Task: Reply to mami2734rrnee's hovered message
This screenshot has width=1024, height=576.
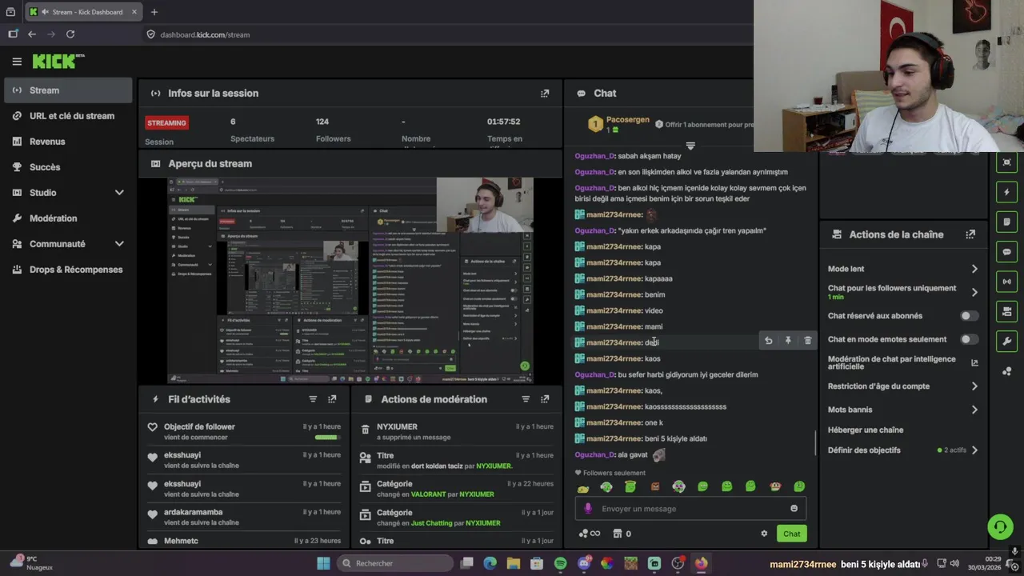Action: pos(768,341)
